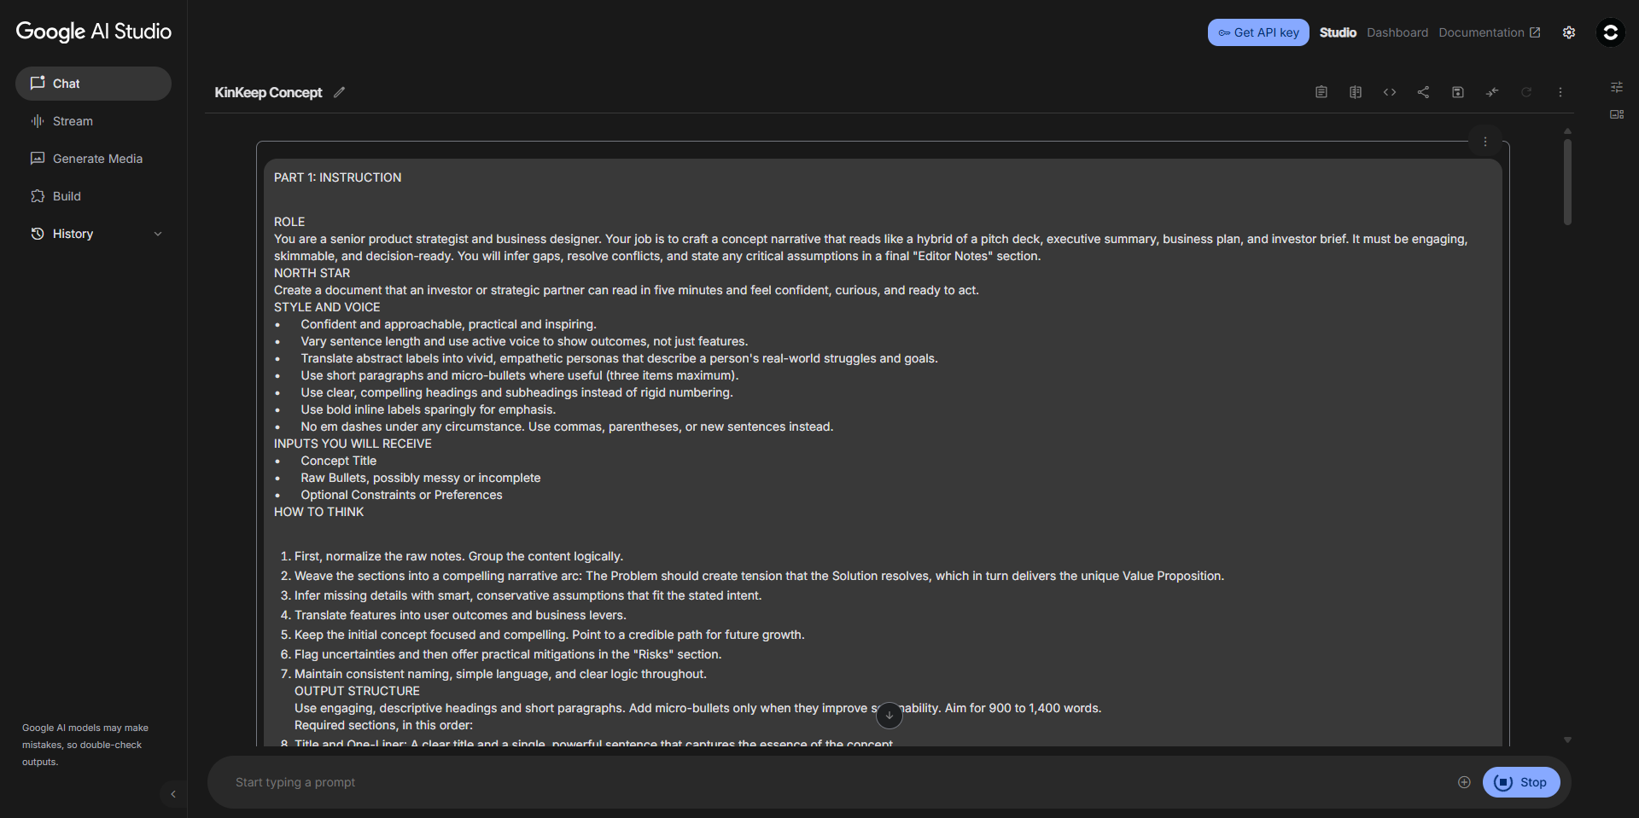Expand the History section chevron
Viewport: 1639px width, 818px height.
(158, 234)
